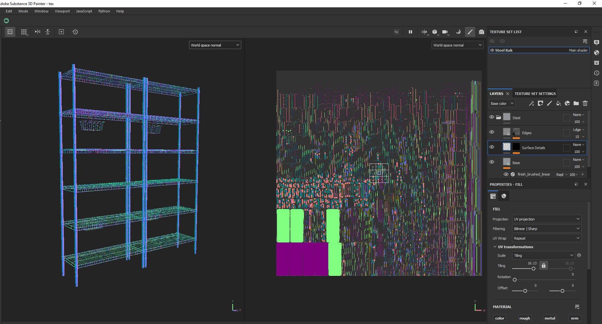Image resolution: width=602 pixels, height=324 pixels.
Task: Click the Tiling slider handle
Action: click(533, 269)
